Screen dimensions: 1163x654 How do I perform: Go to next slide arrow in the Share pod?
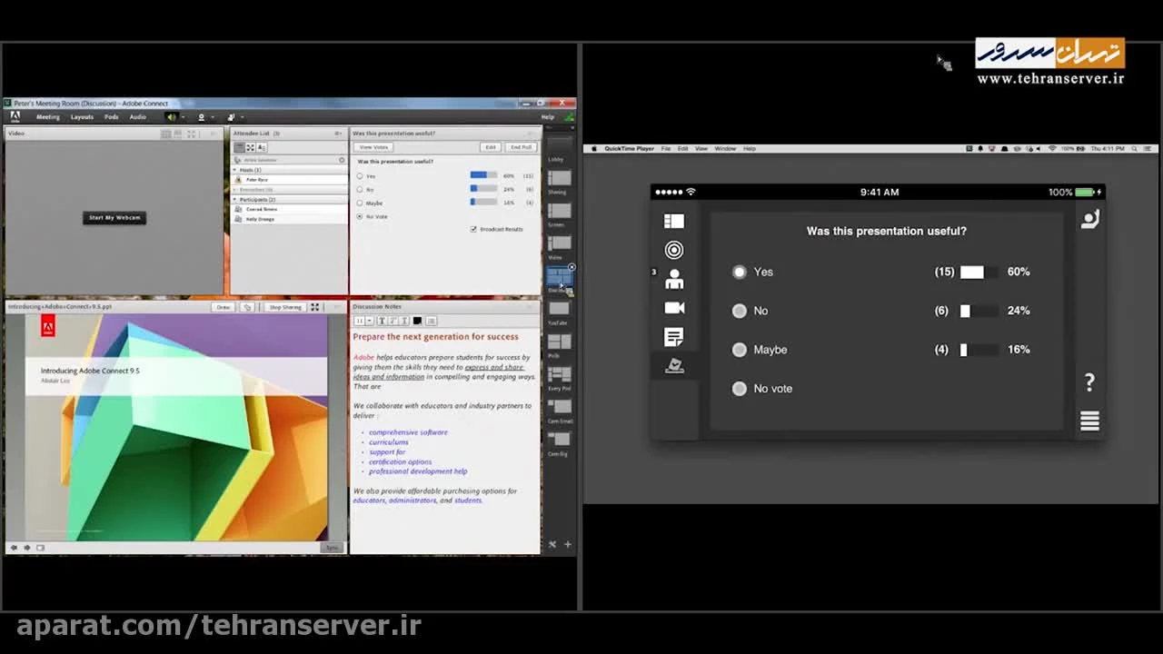click(26, 547)
